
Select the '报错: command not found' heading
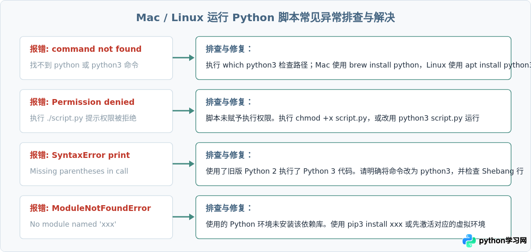pos(85,49)
